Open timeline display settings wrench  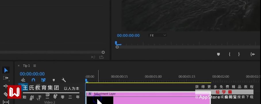64,80
